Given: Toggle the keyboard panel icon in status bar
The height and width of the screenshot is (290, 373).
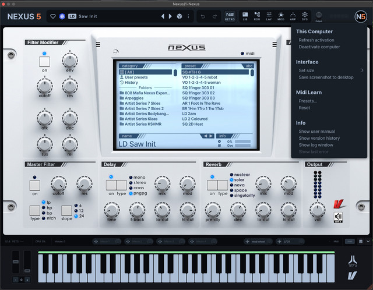Looking at the screenshot, I should (361, 241).
